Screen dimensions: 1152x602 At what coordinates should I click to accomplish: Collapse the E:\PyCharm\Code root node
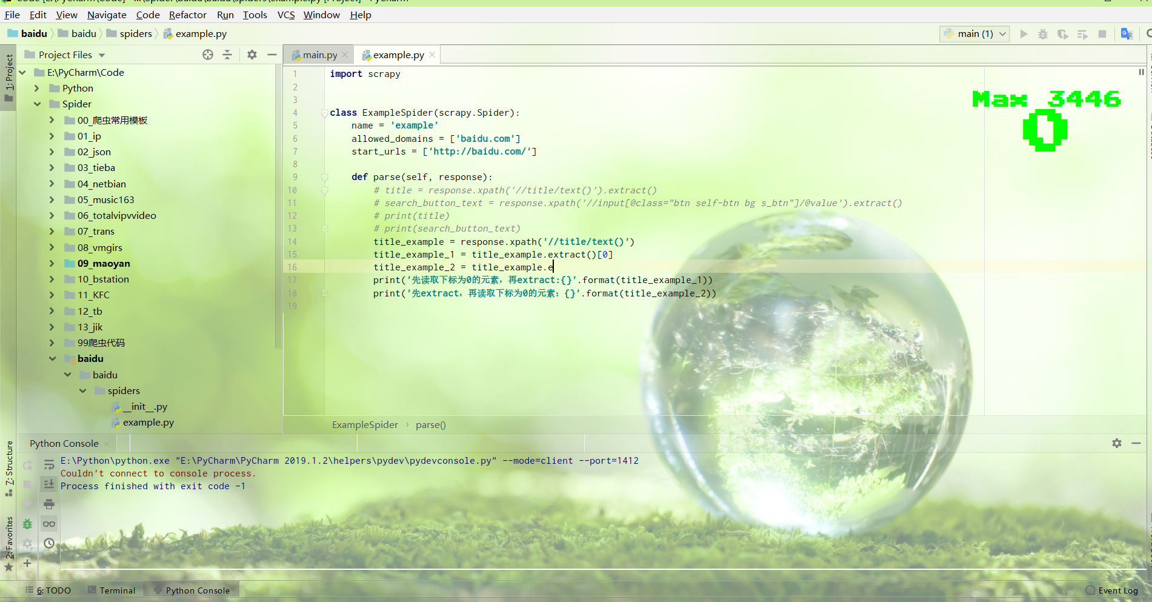click(22, 72)
